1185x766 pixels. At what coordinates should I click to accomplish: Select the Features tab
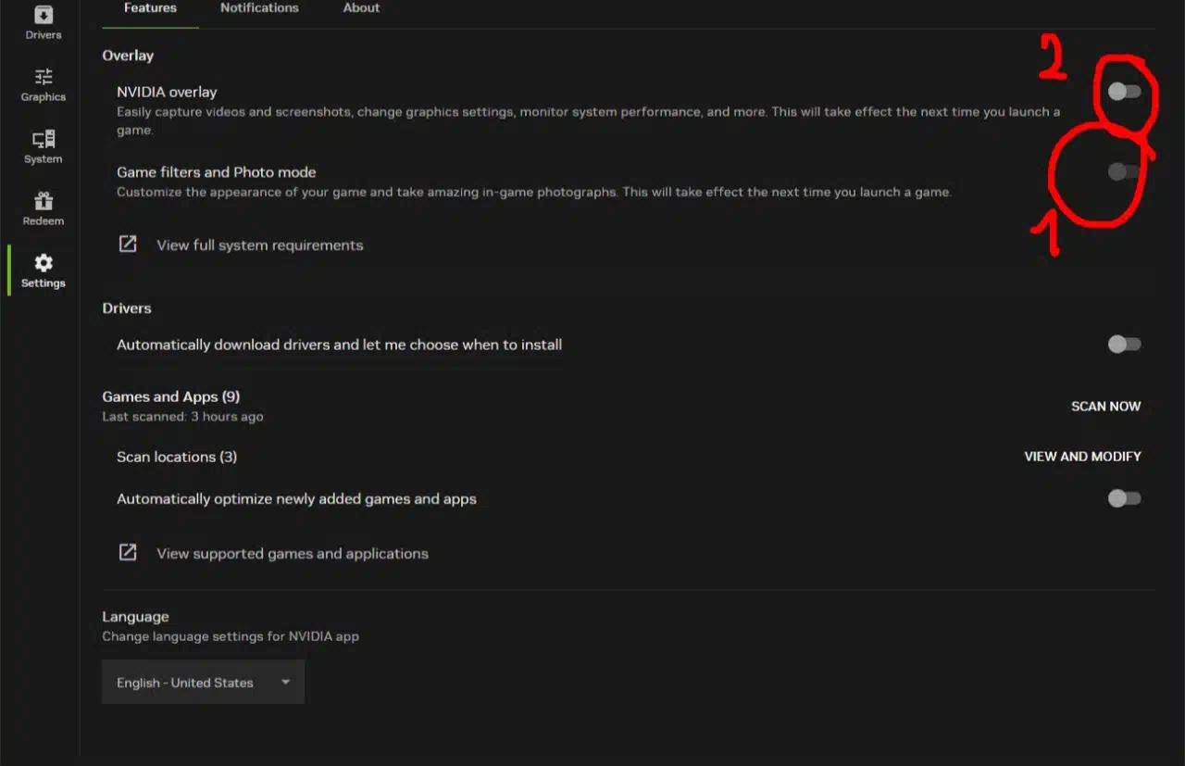point(150,7)
